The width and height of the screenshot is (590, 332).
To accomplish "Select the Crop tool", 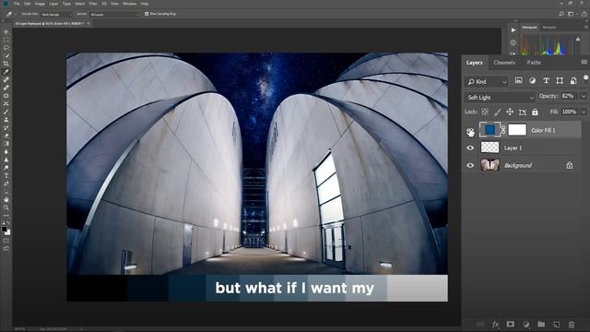I will click(x=6, y=64).
